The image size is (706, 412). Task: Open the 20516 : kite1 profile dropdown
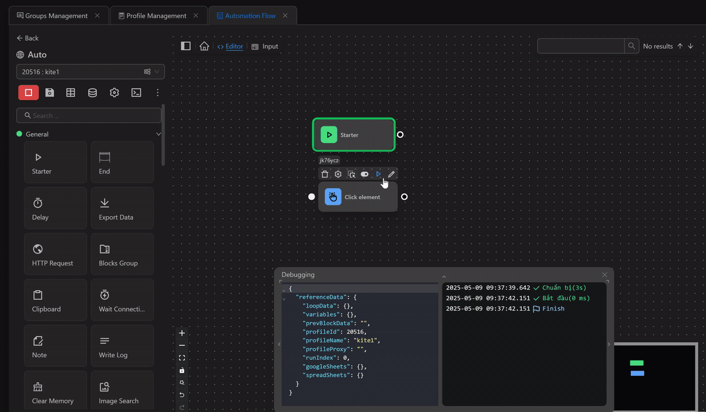[x=90, y=72]
